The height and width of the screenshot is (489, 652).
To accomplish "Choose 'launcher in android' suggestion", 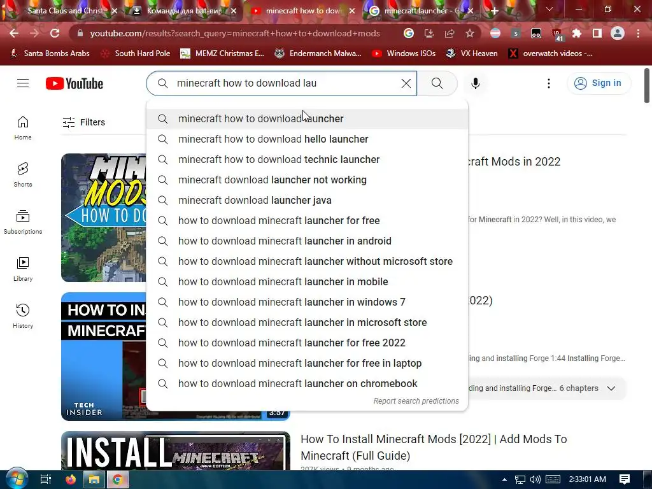I will click(307, 241).
